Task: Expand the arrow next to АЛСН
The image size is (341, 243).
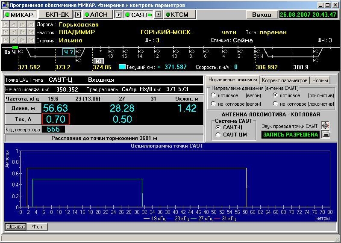Action: click(118, 15)
